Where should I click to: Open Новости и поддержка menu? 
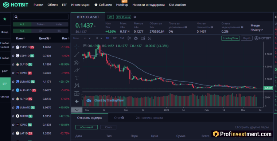pyautogui.click(x=148, y=5)
